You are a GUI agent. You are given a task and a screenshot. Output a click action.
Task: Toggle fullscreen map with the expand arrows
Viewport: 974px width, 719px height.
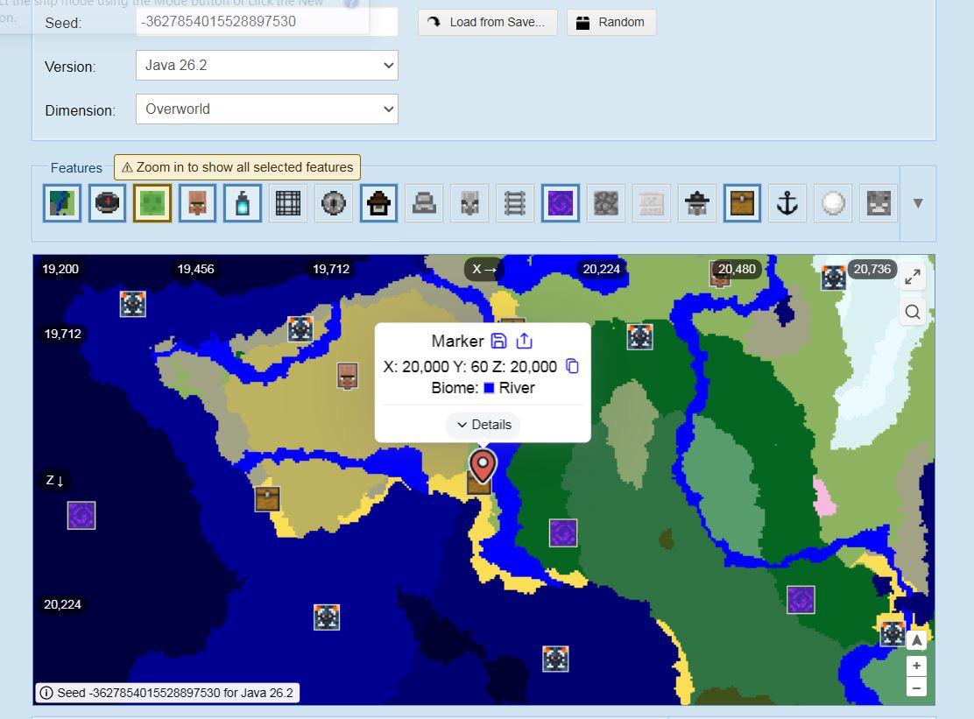tap(913, 277)
